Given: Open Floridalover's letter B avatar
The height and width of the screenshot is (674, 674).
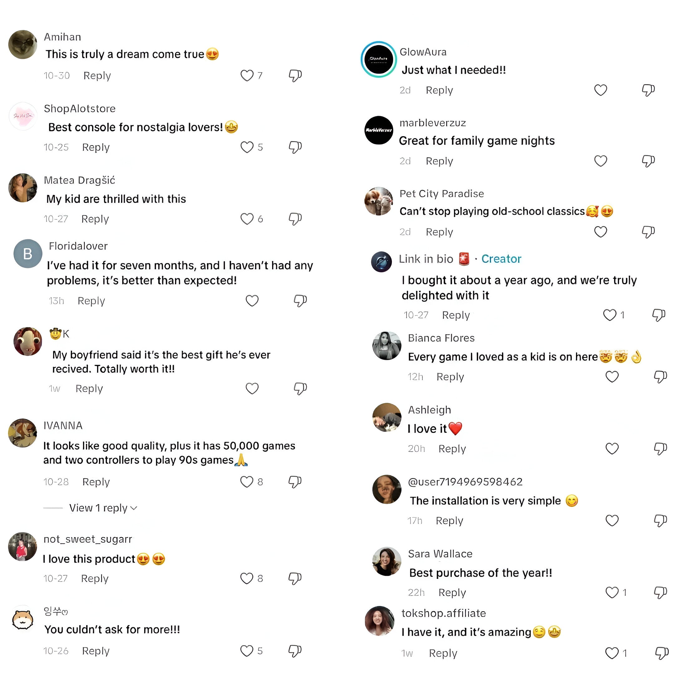Looking at the screenshot, I should click(x=28, y=254).
